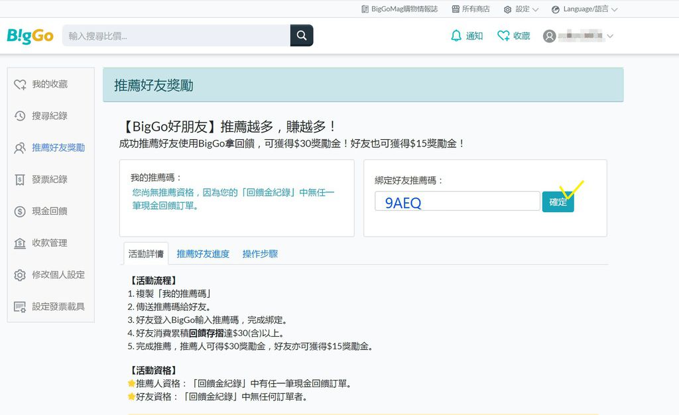Click 搜尋紀錄 history clock icon

(x=20, y=116)
